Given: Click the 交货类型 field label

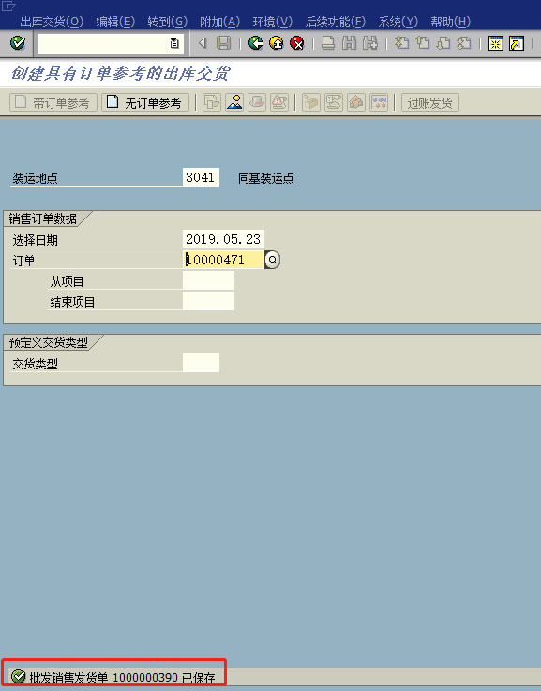Looking at the screenshot, I should click(x=36, y=364).
